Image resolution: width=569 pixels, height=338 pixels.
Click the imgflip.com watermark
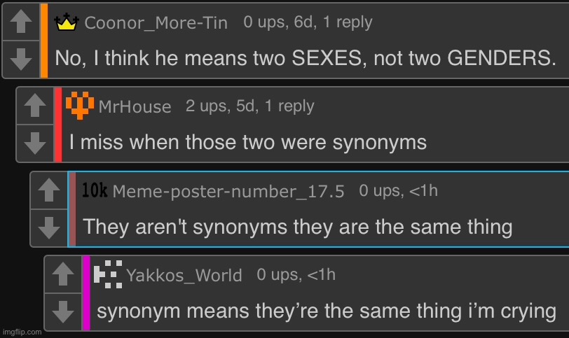[22, 332]
